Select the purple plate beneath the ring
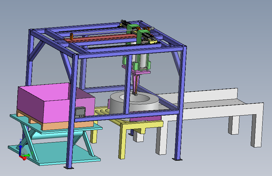The width and height of the screenshot is (272, 176). pyautogui.click(x=146, y=119)
